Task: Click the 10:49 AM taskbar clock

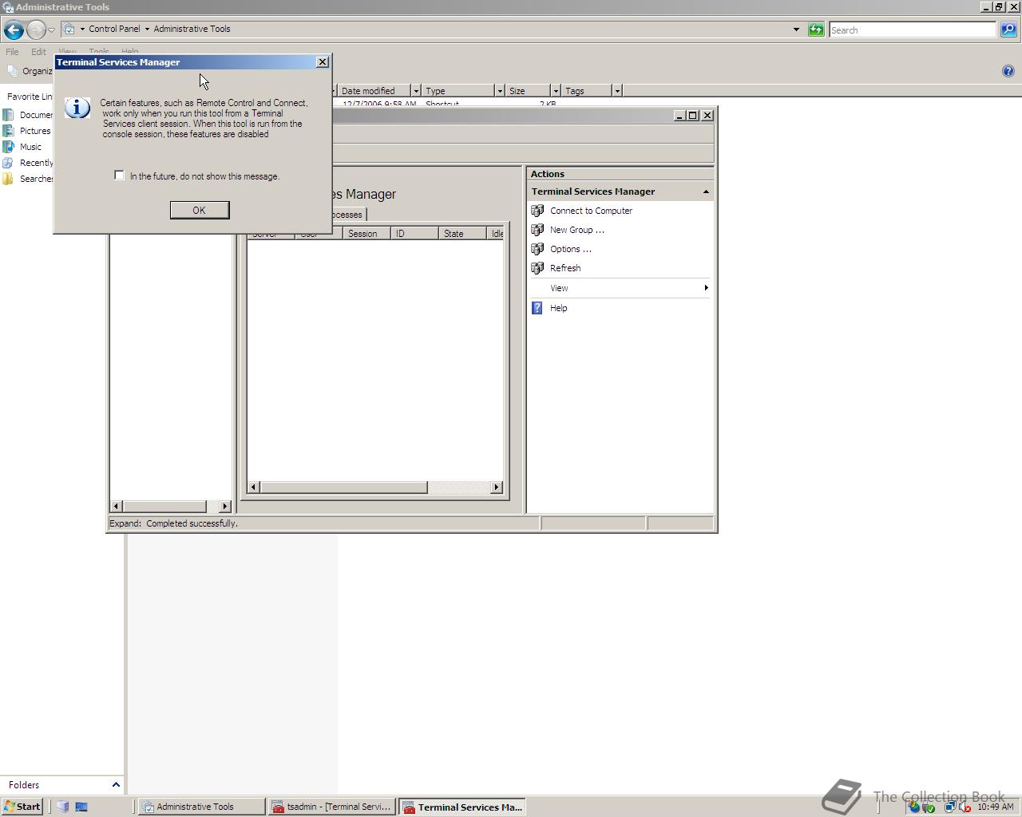Action: pos(995,807)
